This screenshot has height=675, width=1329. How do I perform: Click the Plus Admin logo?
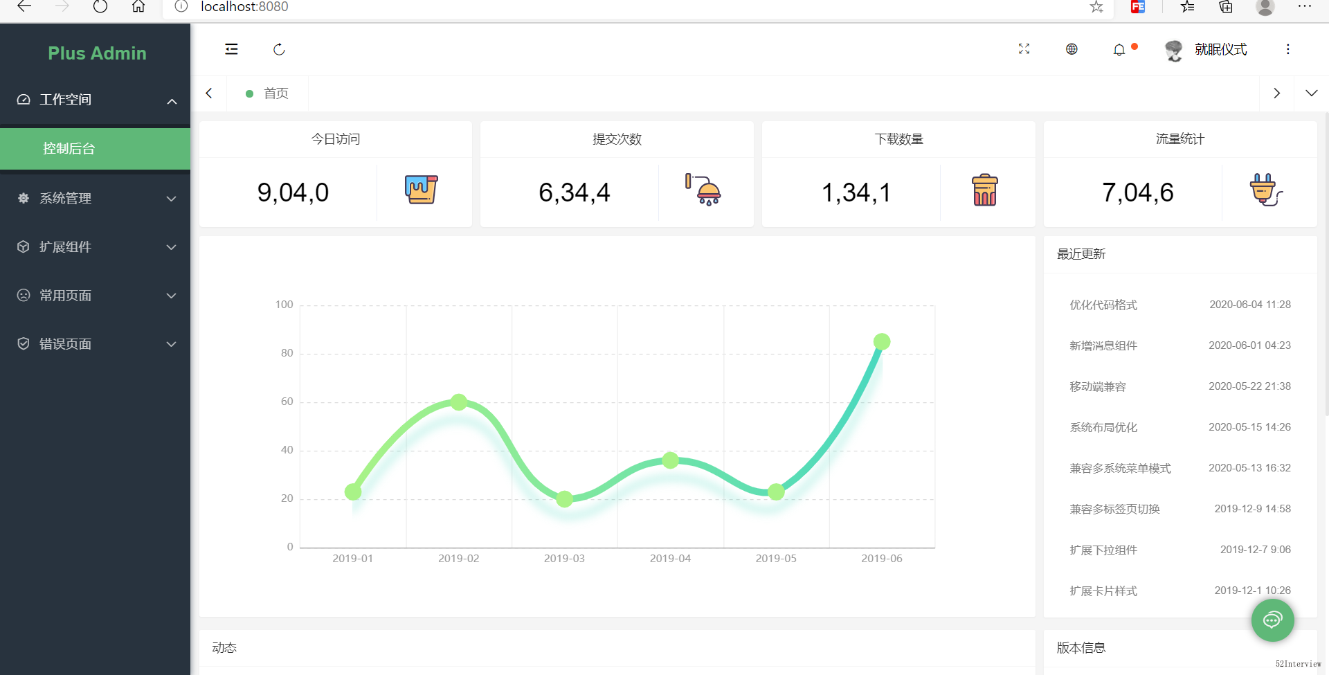(97, 53)
